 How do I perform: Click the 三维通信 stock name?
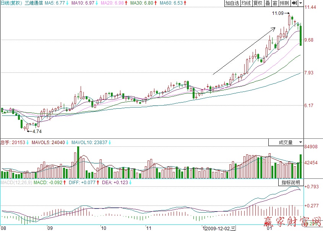tap(34, 3)
